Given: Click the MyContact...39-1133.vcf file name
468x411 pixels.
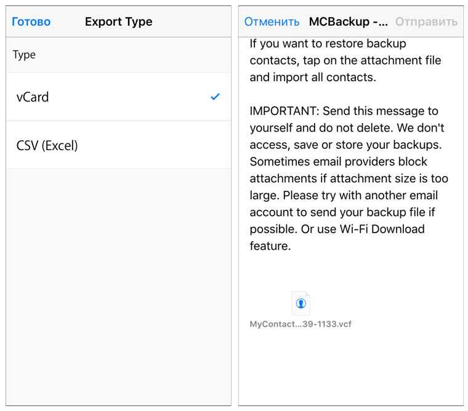Looking at the screenshot, I should pyautogui.click(x=301, y=324).
